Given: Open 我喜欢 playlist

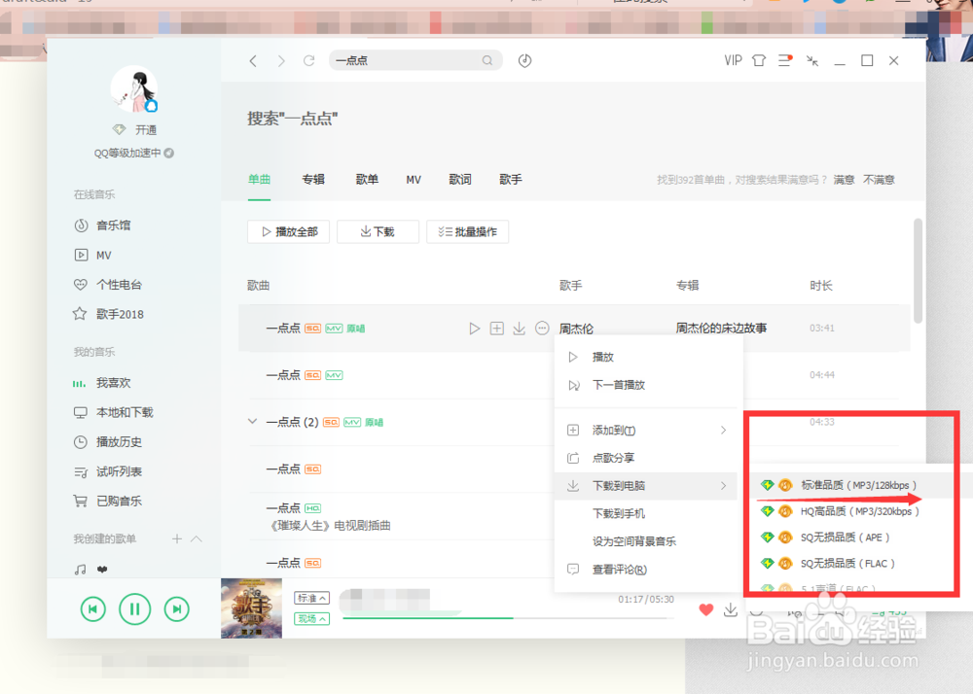Looking at the screenshot, I should 102,383.
